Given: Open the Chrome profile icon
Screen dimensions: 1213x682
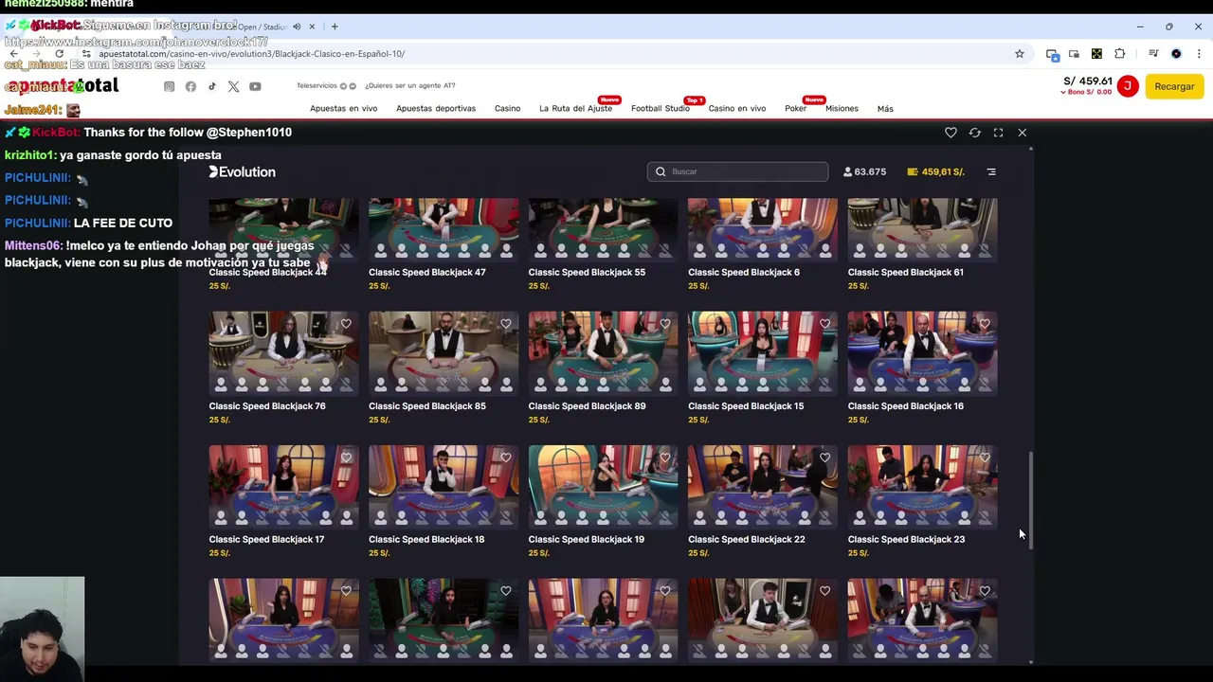Looking at the screenshot, I should 1176,54.
